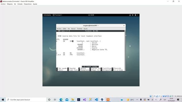Click the blue help icon in taskbar
The image size is (182, 102).
pos(122,100)
